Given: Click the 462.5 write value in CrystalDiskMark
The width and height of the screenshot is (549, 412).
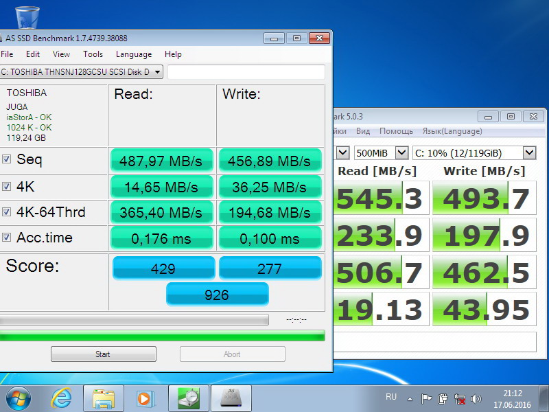Looking at the screenshot, I should [484, 272].
